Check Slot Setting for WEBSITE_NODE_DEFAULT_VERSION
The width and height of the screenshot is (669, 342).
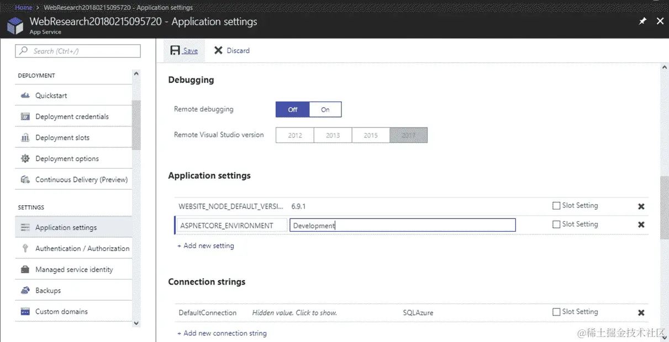556,206
